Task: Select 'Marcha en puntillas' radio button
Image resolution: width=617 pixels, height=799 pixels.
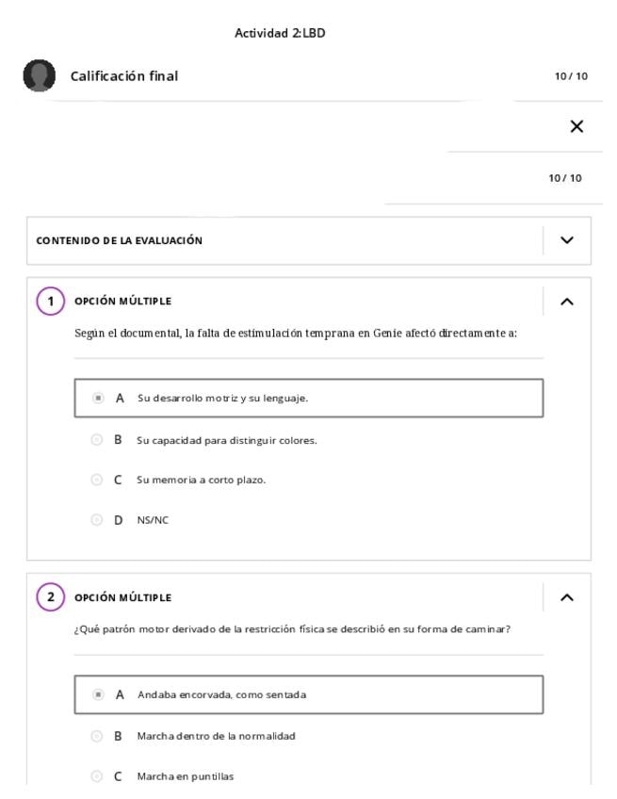Action: point(96,776)
